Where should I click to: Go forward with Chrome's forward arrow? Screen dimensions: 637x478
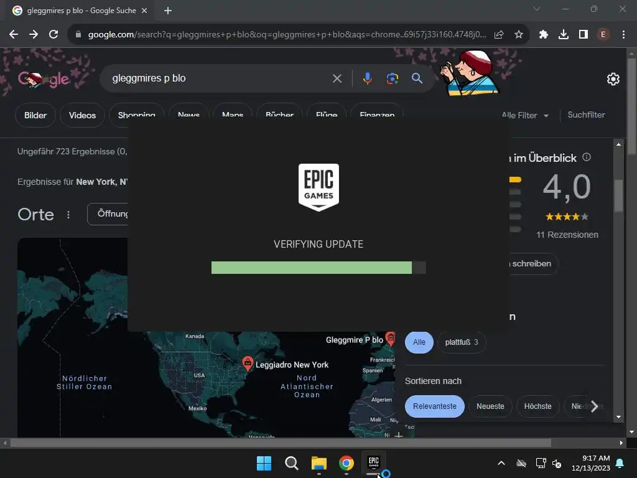pos(34,35)
